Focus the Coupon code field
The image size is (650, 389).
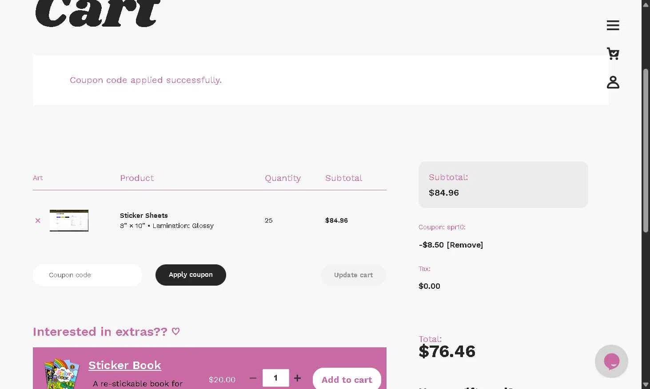point(88,275)
